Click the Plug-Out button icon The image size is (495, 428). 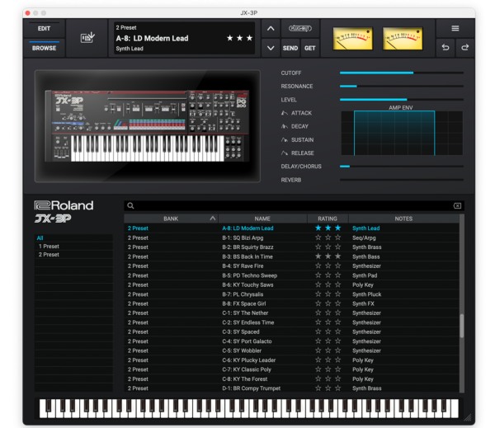(300, 28)
